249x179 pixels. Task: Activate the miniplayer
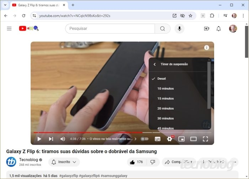pos(181,139)
